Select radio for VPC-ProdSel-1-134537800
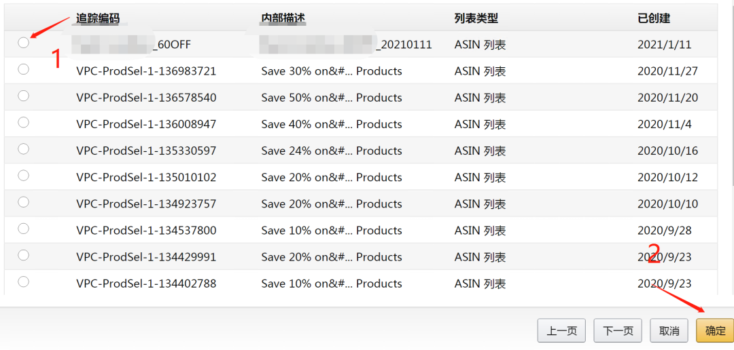 24,229
